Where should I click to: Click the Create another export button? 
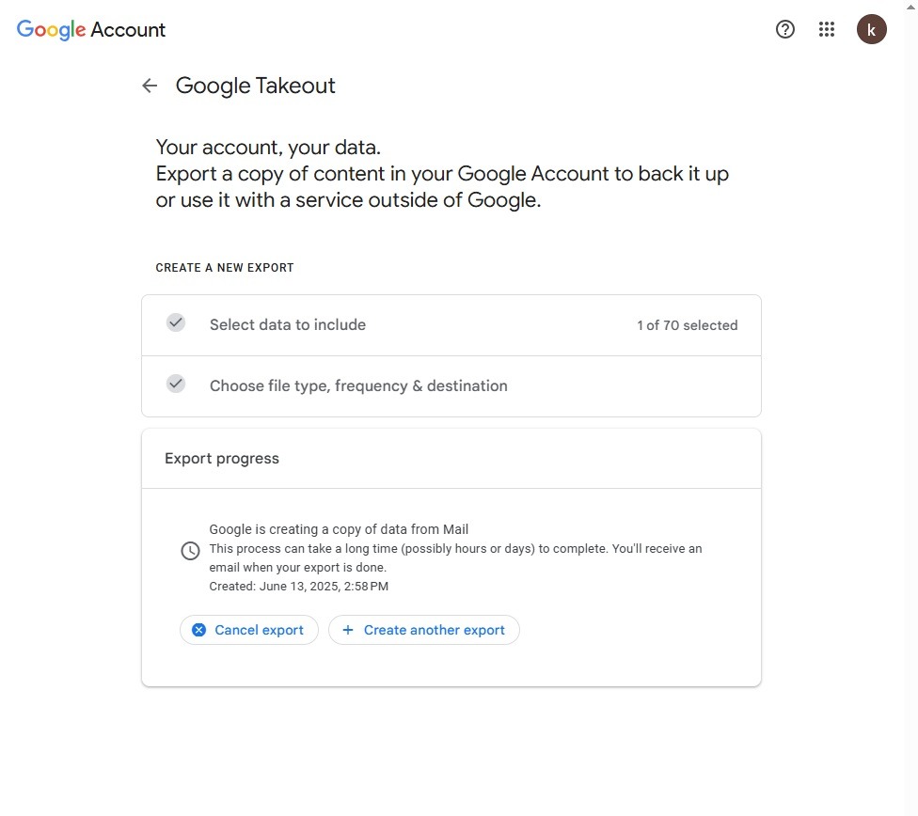coord(424,630)
